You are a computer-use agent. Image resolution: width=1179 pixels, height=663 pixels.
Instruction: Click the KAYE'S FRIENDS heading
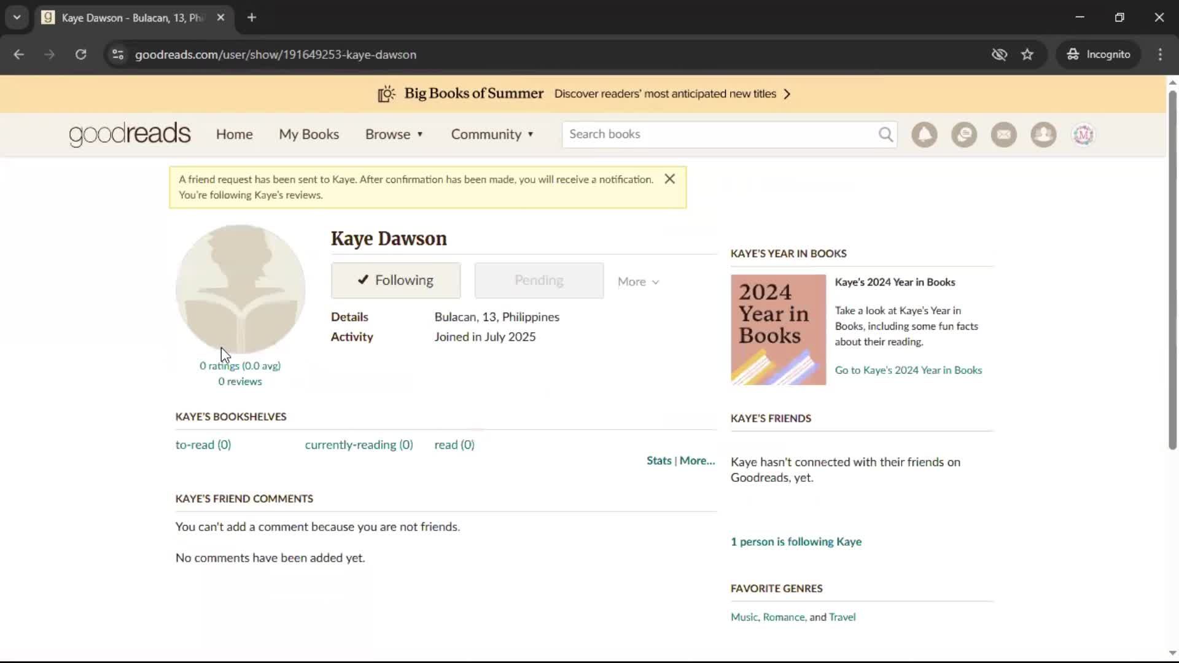coord(771,419)
